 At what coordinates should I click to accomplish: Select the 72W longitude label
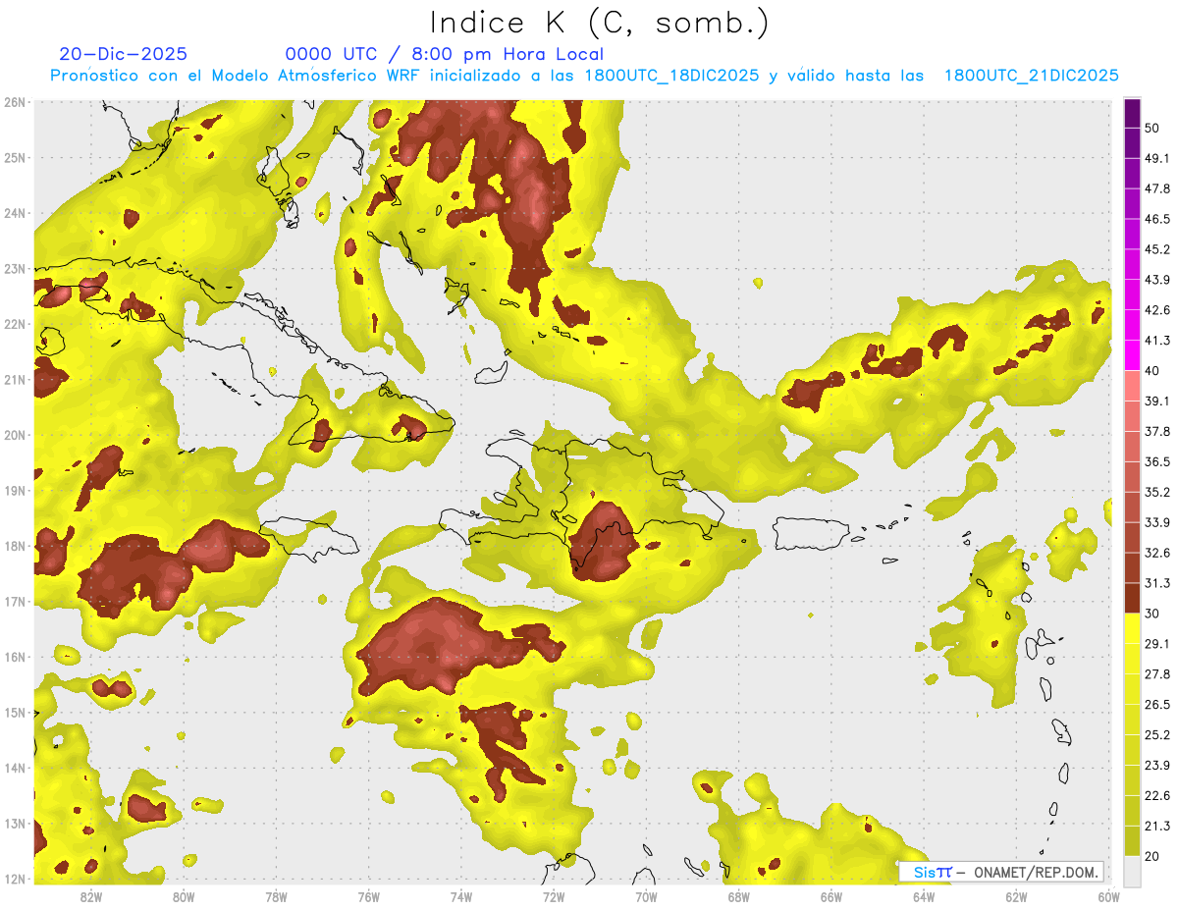554,896
